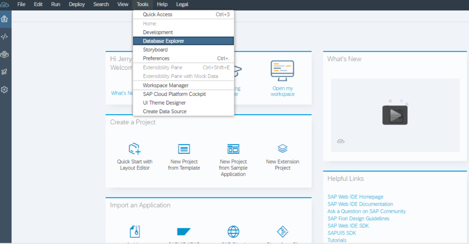Viewport: 469px width, 244px height.
Task: Open Development perspective from sidebar code icon
Action: click(x=5, y=37)
